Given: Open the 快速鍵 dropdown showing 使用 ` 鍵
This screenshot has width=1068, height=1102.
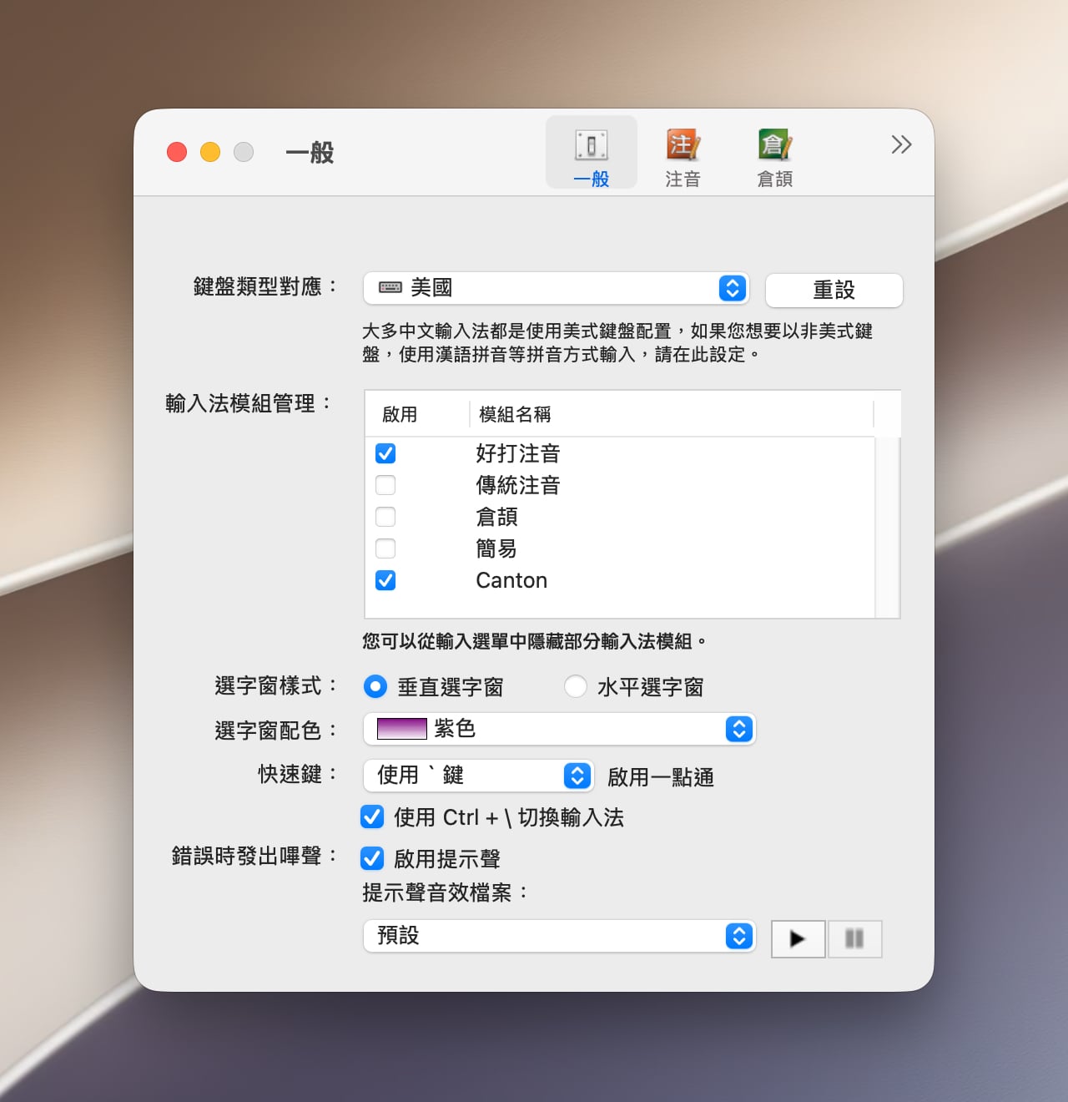Looking at the screenshot, I should [x=479, y=776].
